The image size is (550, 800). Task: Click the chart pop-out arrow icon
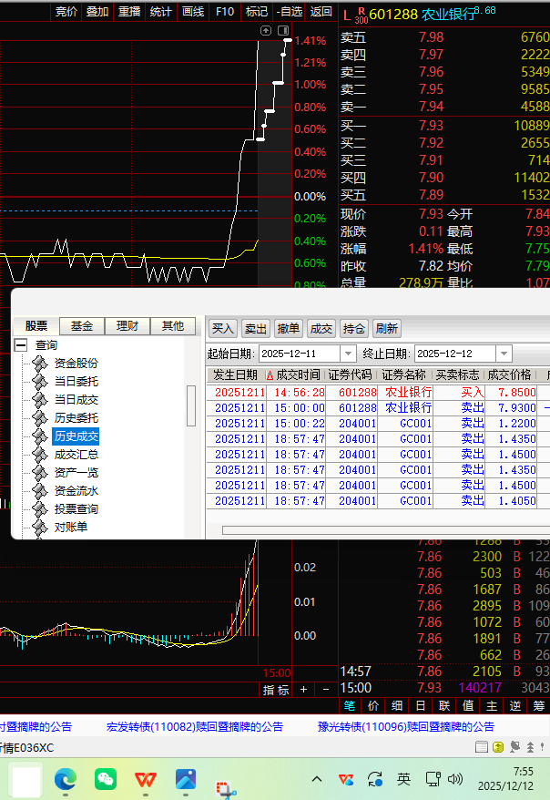click(x=266, y=31)
